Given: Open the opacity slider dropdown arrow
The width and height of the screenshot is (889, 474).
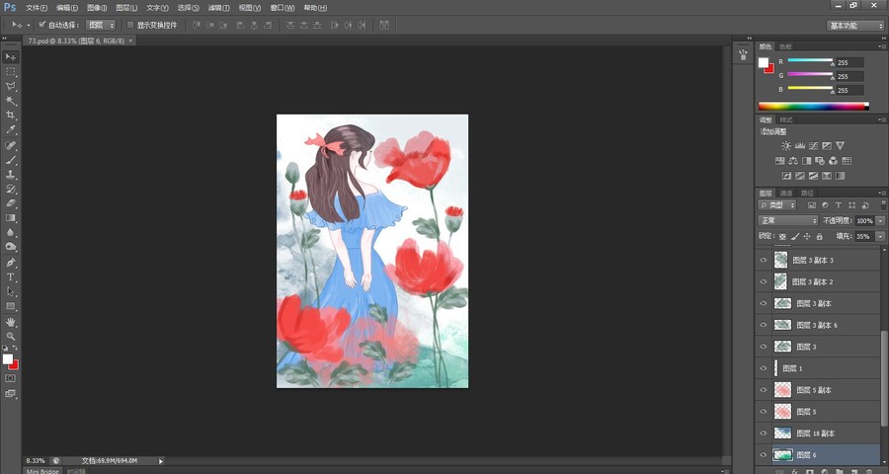Looking at the screenshot, I should [880, 220].
